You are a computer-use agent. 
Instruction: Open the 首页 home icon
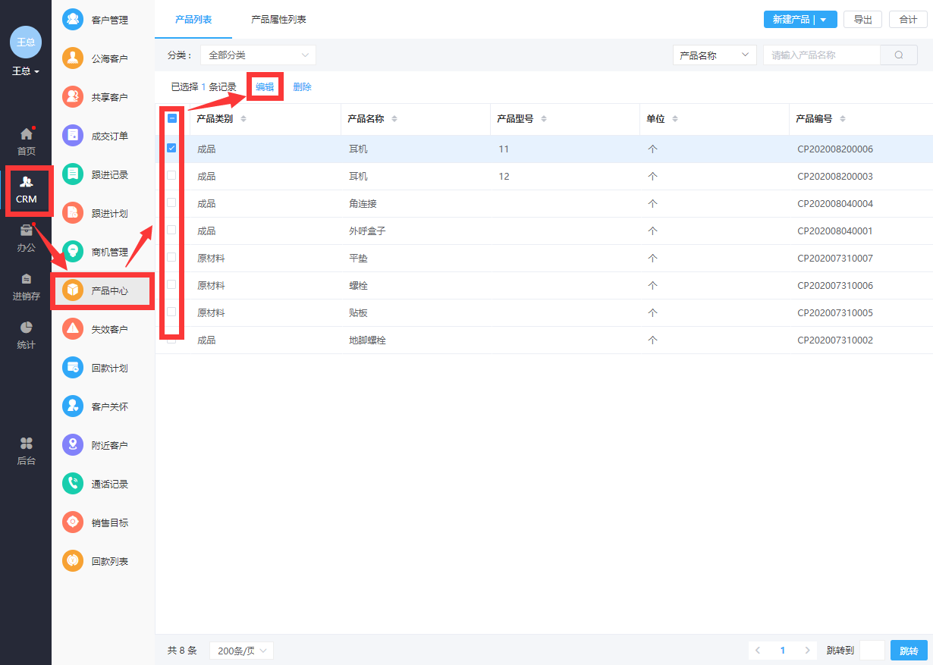(x=26, y=135)
